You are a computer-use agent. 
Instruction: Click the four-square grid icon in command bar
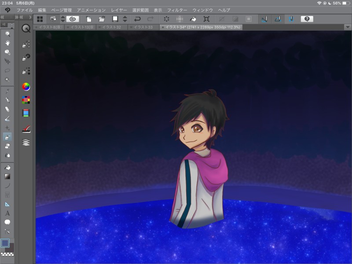[40, 19]
